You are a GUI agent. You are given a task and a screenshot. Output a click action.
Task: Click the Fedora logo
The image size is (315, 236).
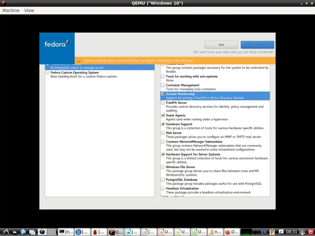coord(57,43)
